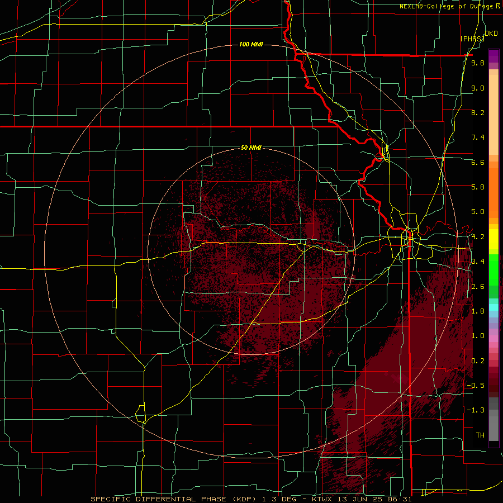Click the 9.0 value on color scale
The width and height of the screenshot is (503, 503).
click(478, 88)
